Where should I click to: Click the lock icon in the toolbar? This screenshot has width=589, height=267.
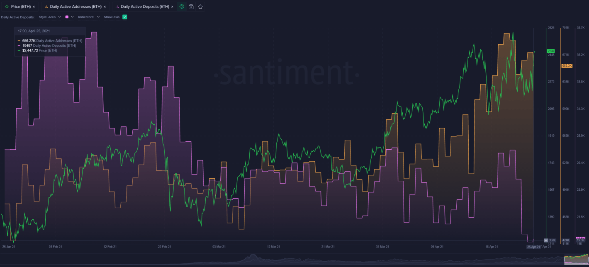pos(191,7)
